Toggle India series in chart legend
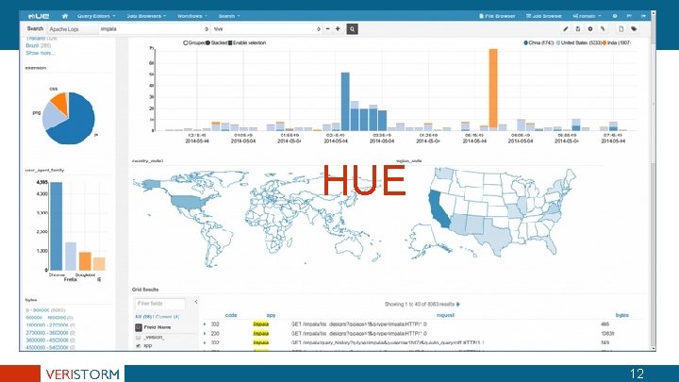679x382 pixels. [x=616, y=42]
